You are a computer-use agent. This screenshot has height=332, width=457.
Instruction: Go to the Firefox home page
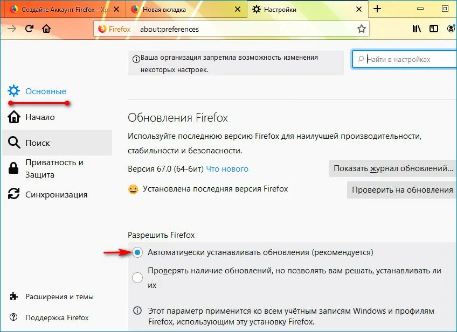46,29
